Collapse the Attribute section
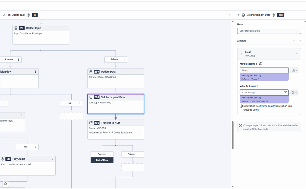Image resolution: width=306 pixels, height=189 pixels. 300,41
